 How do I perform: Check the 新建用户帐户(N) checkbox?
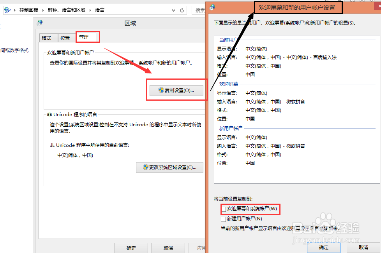pyautogui.click(x=224, y=218)
